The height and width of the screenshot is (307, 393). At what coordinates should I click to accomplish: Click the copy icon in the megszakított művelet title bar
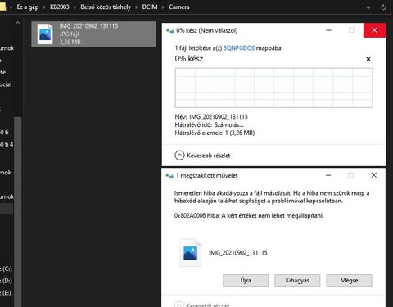tap(169, 175)
